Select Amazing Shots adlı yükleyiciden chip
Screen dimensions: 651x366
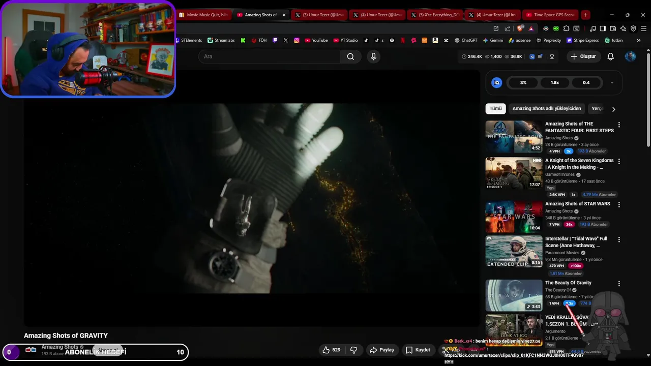click(547, 108)
